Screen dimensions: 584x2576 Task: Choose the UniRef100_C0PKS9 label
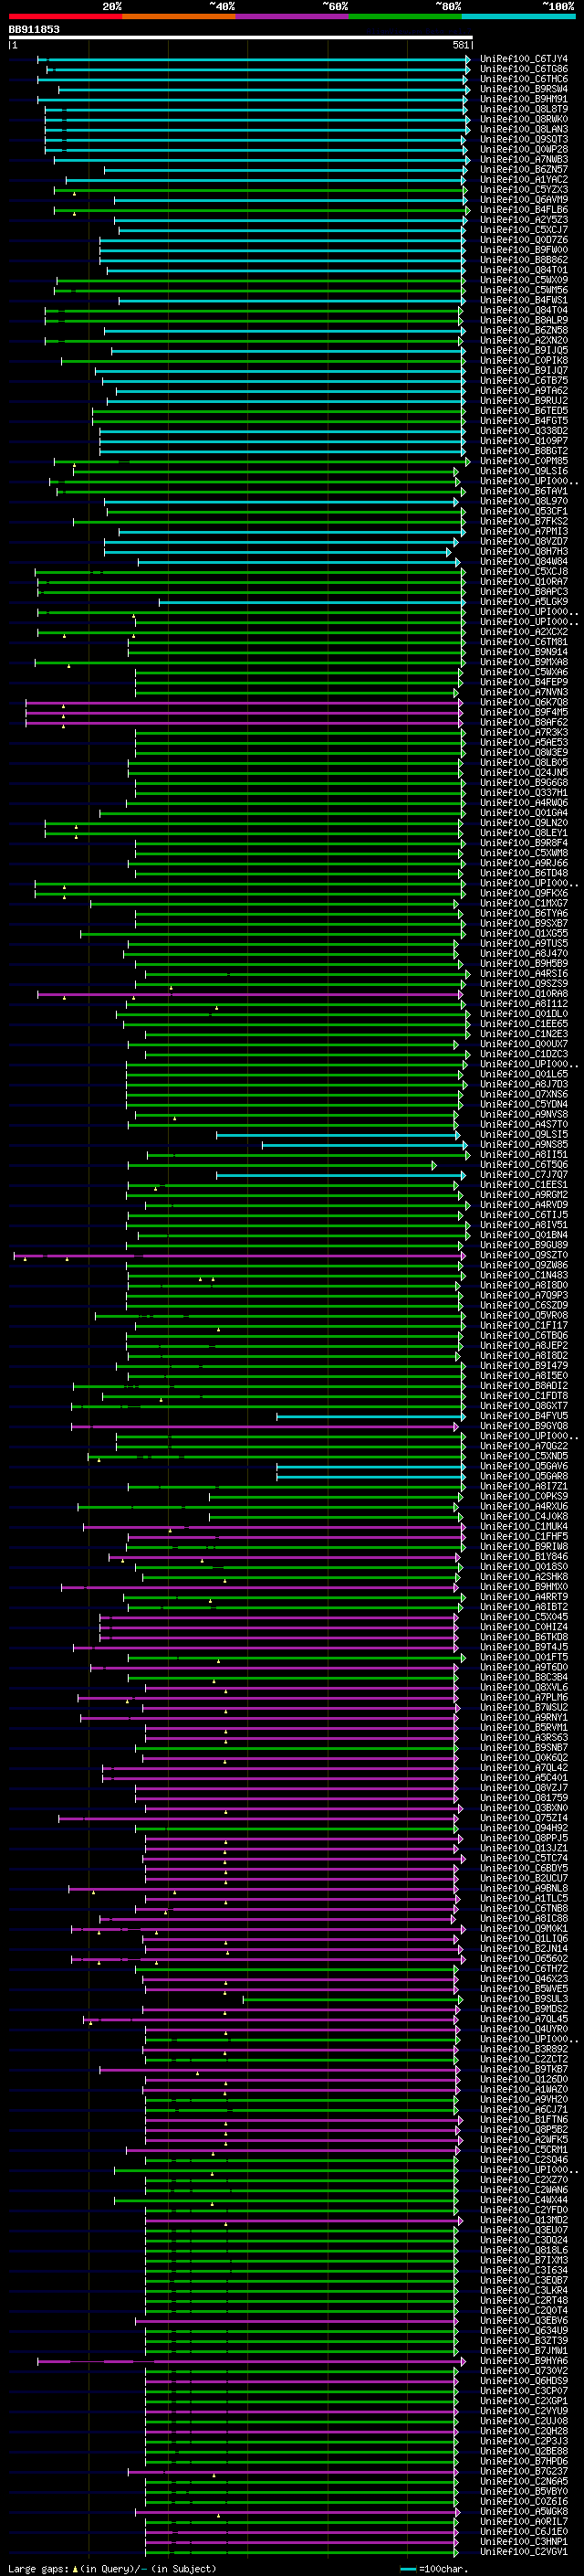[524, 1496]
